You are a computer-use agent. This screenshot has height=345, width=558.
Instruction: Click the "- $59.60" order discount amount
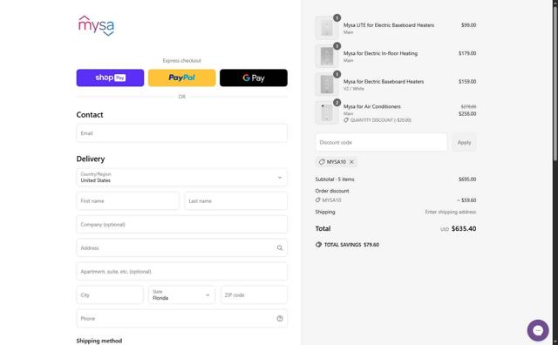point(466,200)
